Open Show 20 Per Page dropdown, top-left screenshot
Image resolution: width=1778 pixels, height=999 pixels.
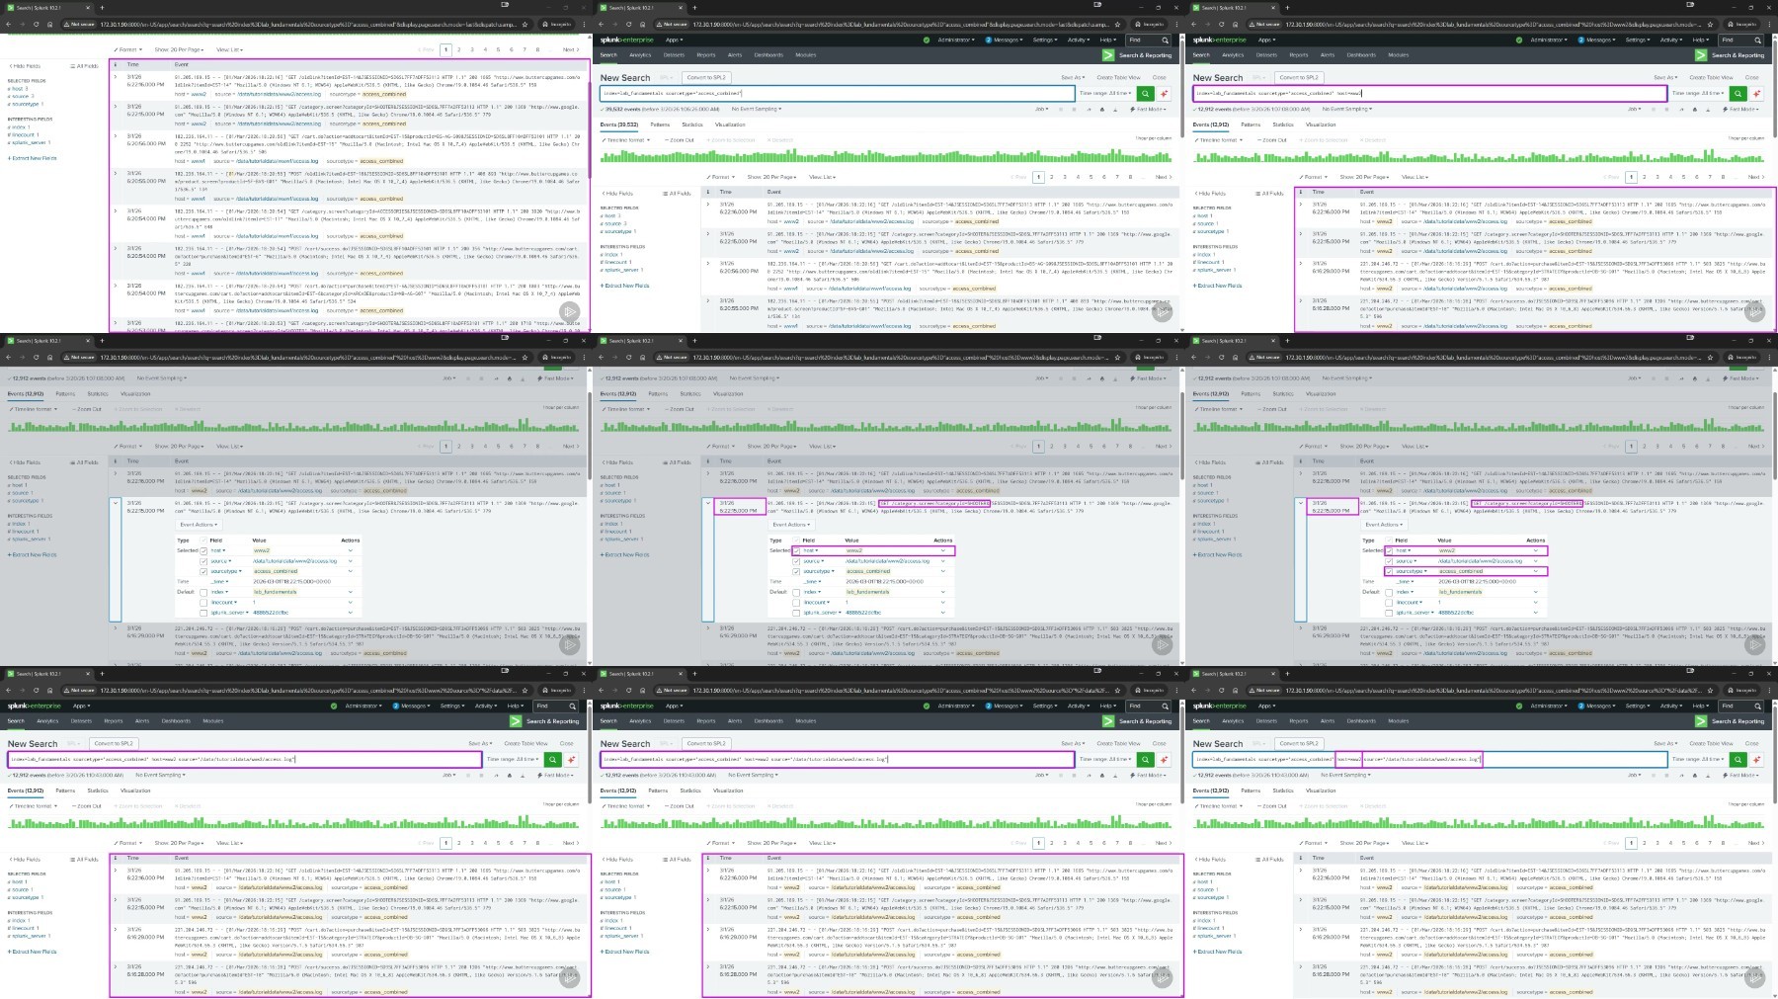click(x=180, y=49)
